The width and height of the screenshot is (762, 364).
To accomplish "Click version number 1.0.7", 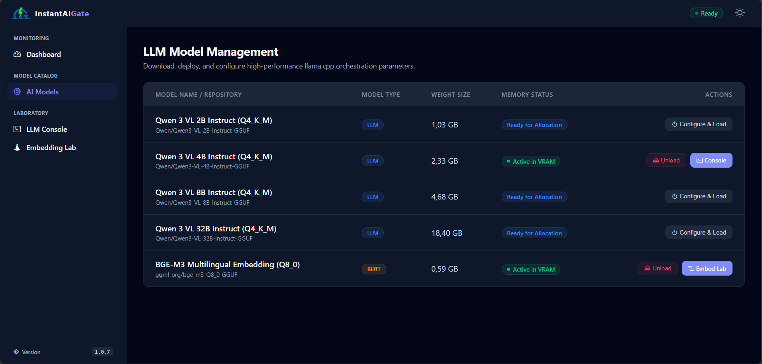I will (102, 352).
